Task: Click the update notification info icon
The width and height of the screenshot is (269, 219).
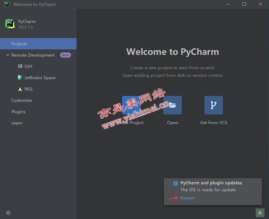Action: coord(176,183)
